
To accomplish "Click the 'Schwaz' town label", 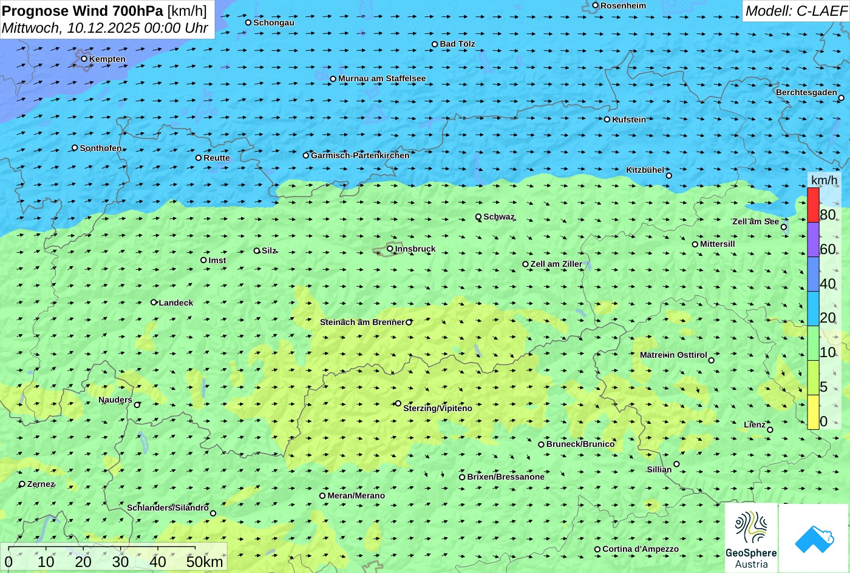I will point(499,216).
